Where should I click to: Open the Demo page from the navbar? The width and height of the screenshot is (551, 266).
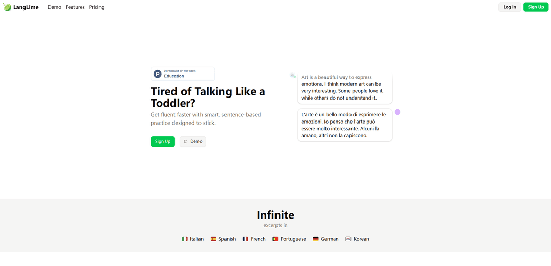click(55, 7)
